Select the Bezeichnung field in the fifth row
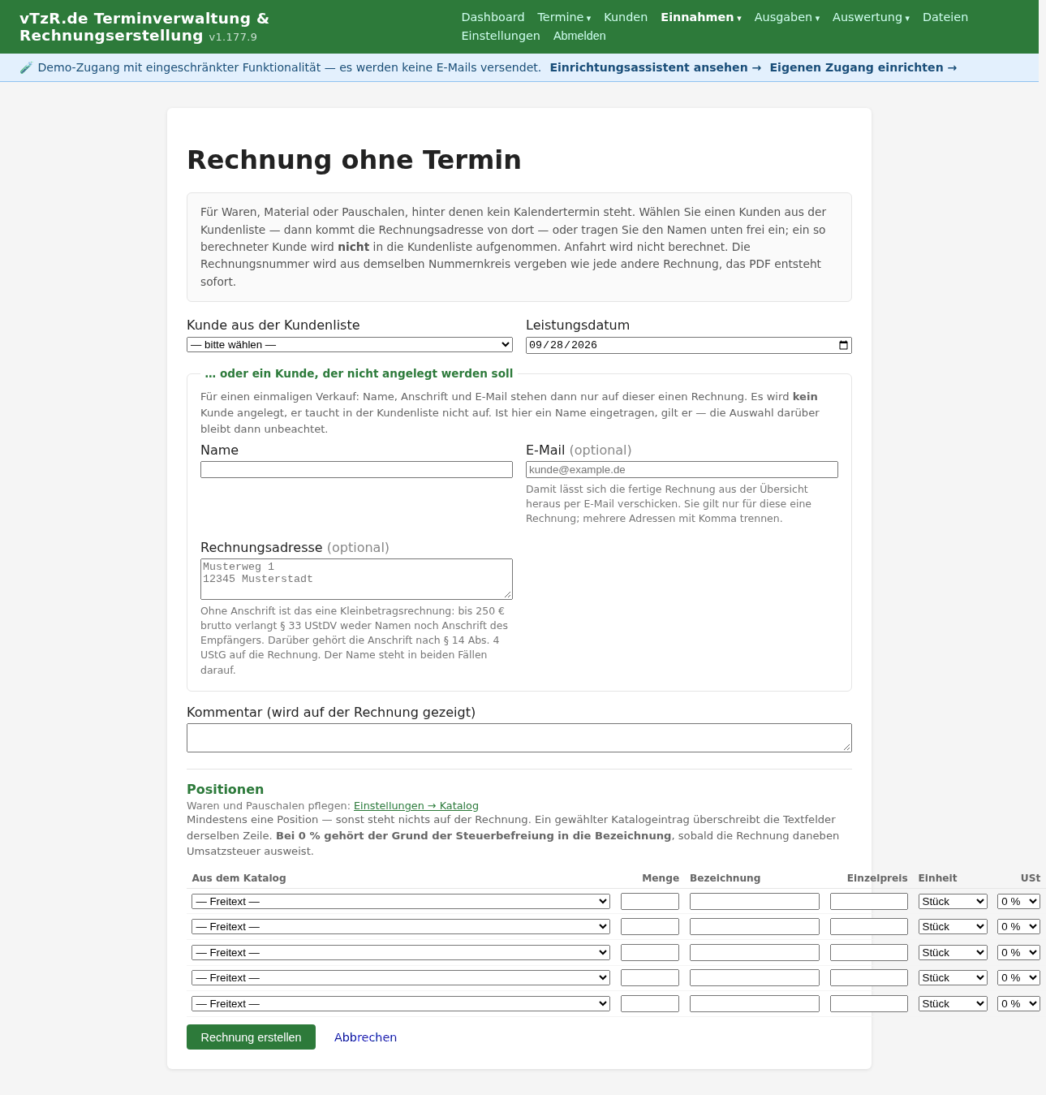 [755, 1004]
